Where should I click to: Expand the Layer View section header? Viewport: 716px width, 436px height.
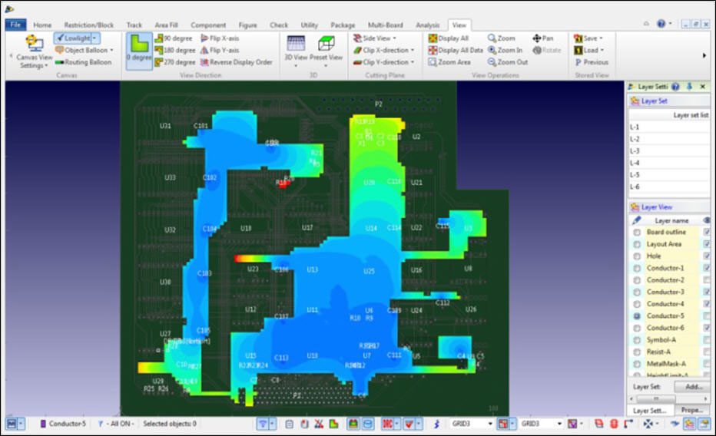pos(669,207)
